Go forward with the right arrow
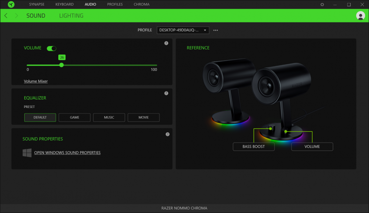 [x=16, y=16]
